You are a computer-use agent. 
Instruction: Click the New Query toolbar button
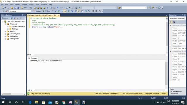[27, 8]
